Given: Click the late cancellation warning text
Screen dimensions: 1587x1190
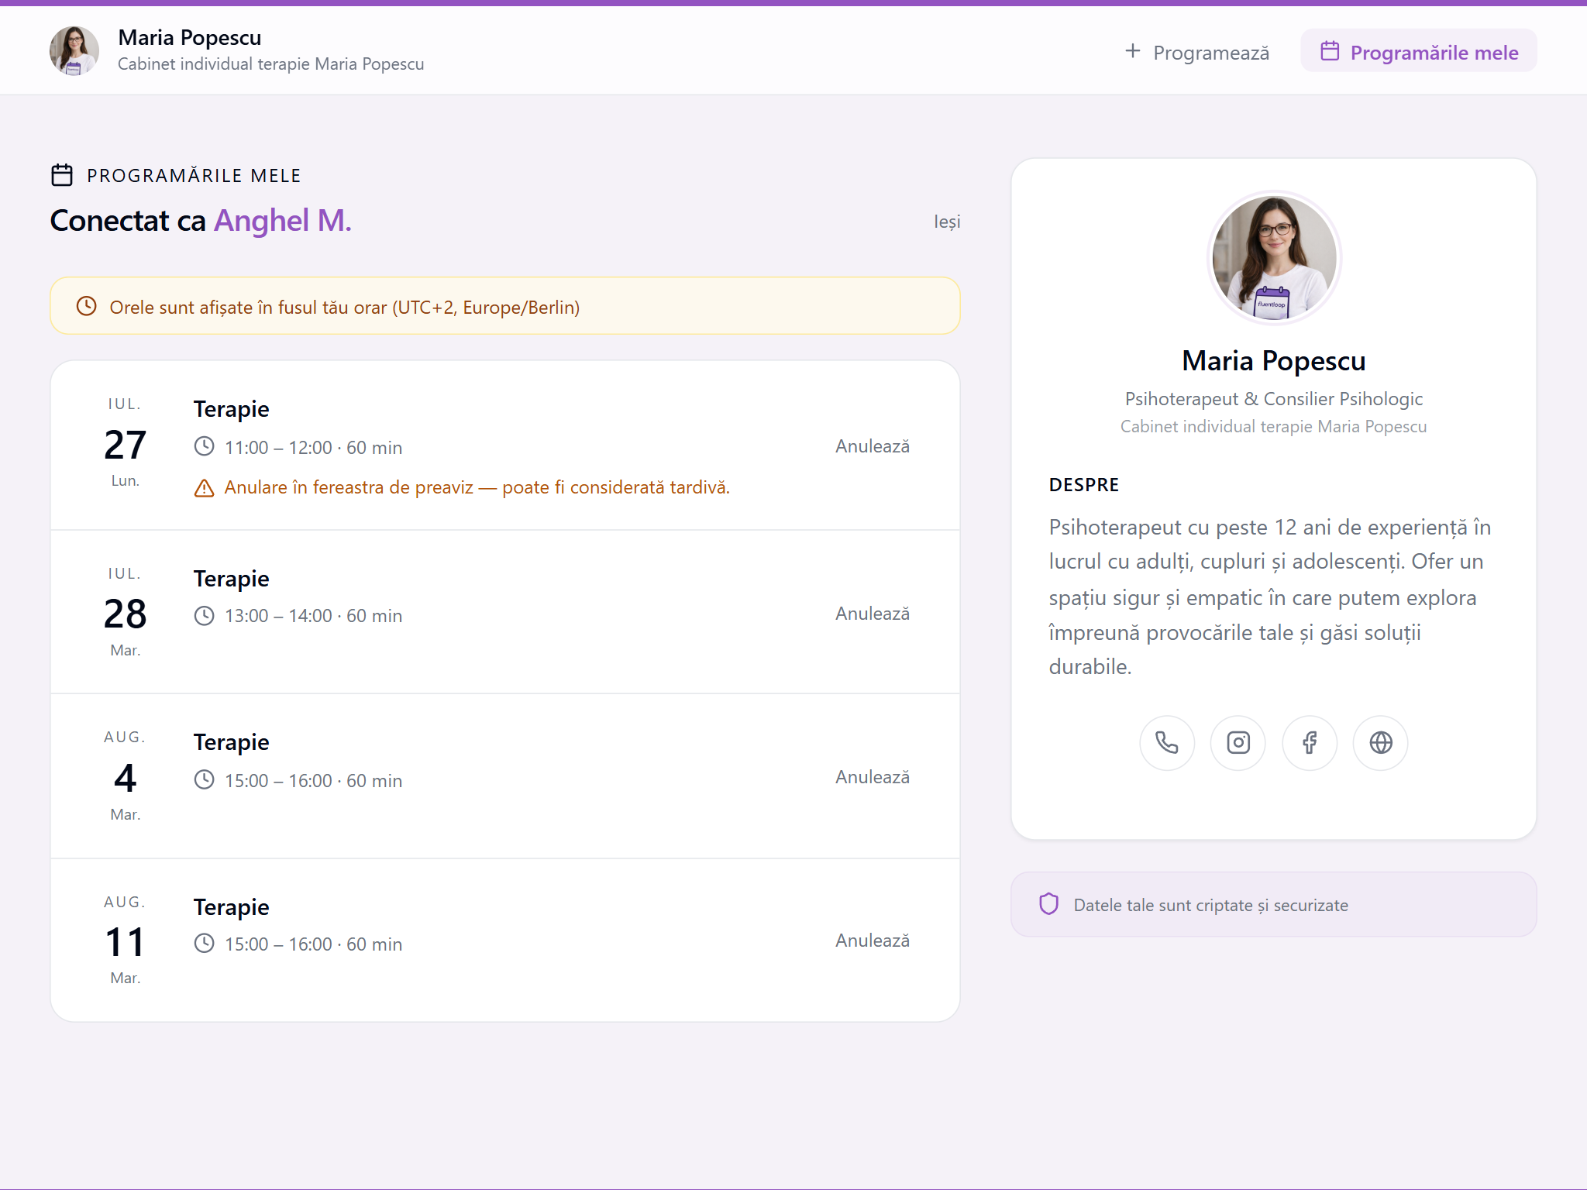Looking at the screenshot, I should click(477, 487).
